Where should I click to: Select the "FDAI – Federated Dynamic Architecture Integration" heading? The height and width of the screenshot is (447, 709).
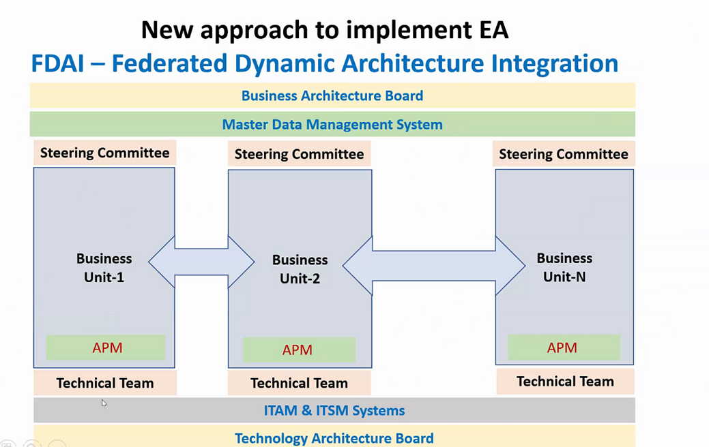[x=324, y=63]
